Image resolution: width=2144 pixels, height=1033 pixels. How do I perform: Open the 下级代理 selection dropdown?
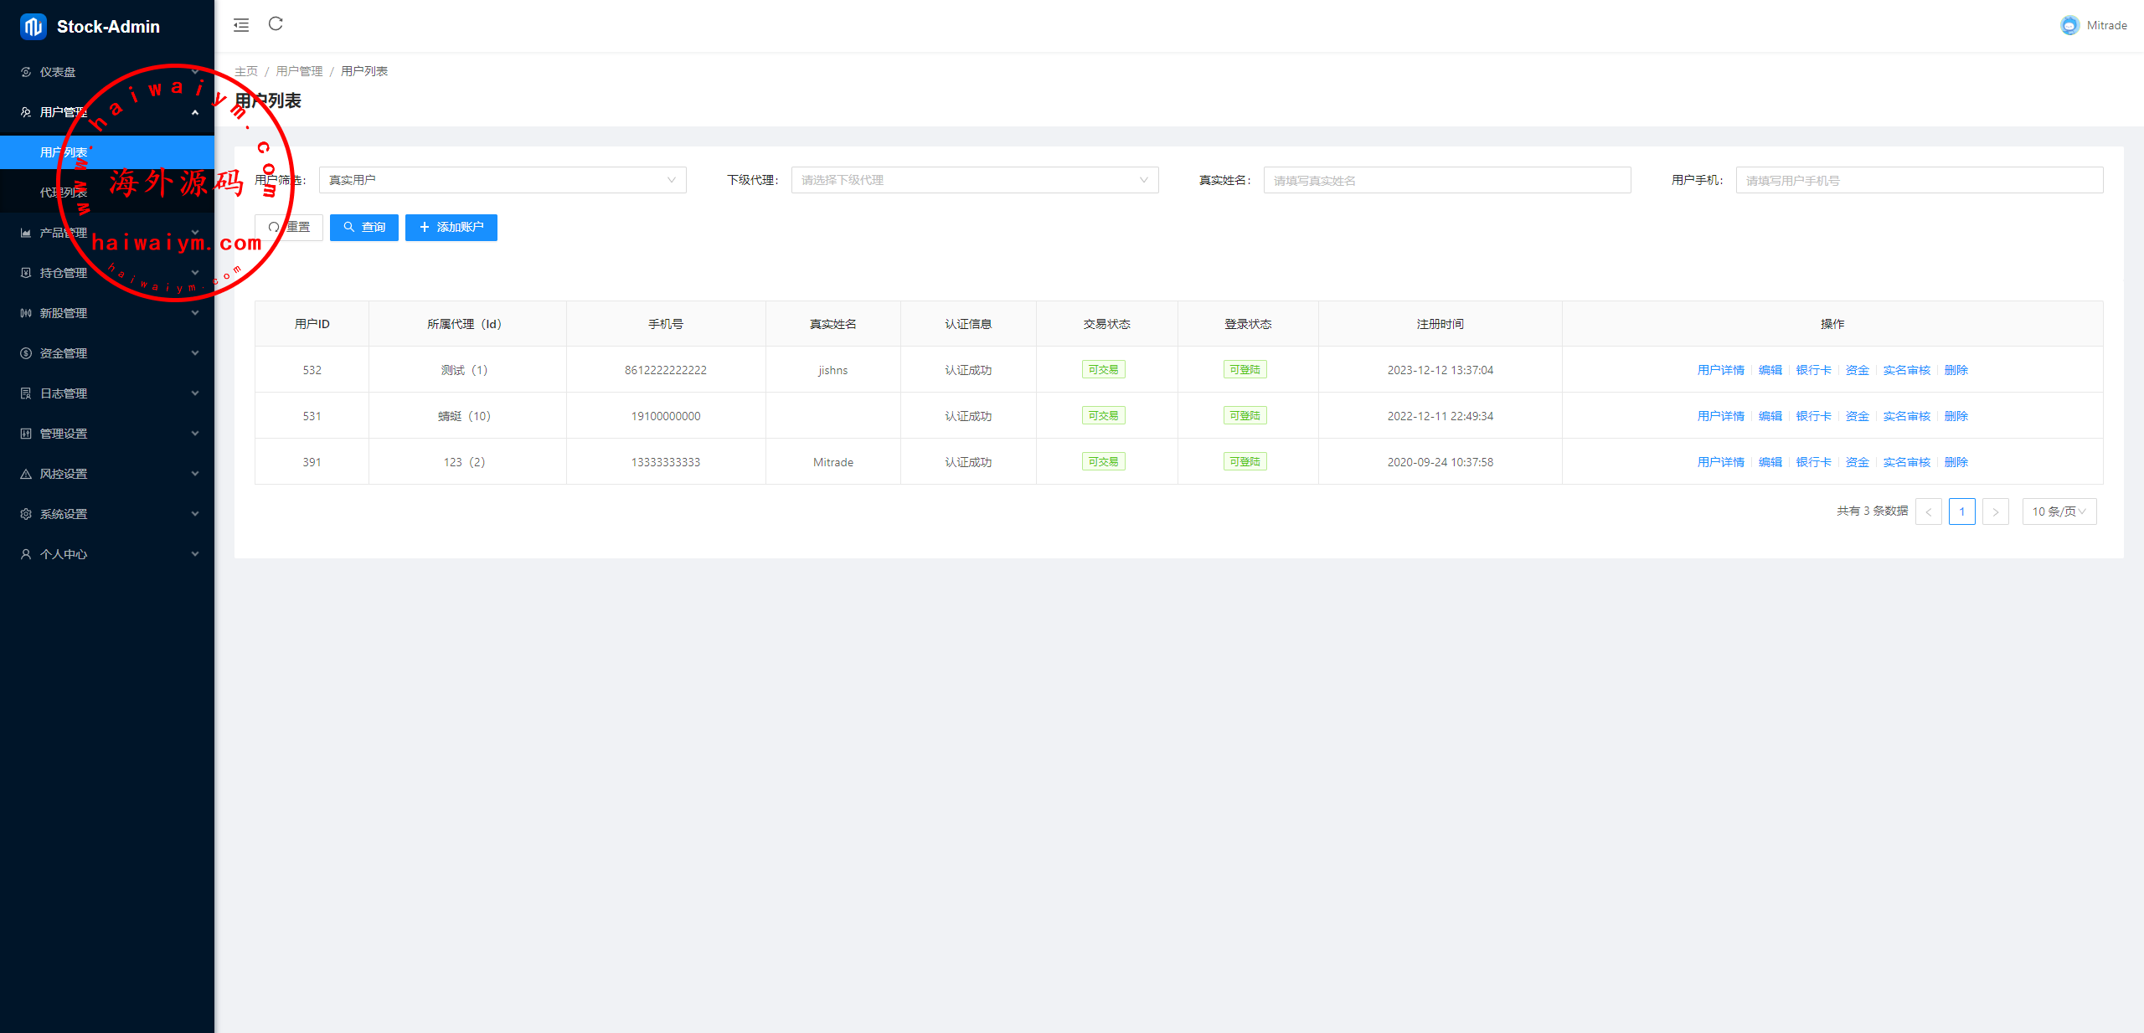tap(974, 180)
